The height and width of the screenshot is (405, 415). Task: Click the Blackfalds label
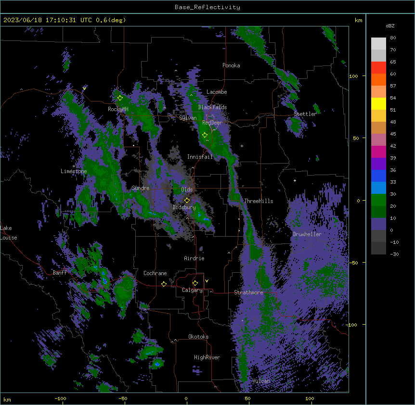point(212,107)
